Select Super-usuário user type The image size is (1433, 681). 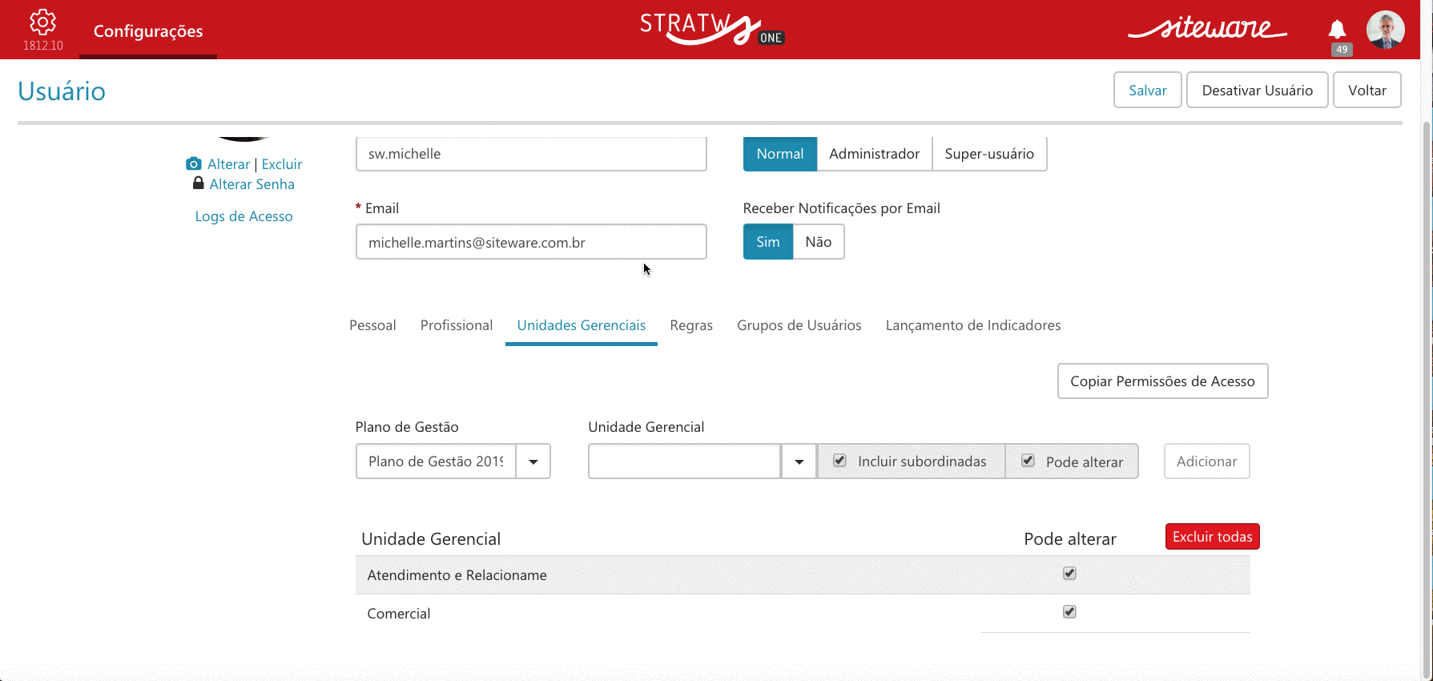[x=989, y=154]
